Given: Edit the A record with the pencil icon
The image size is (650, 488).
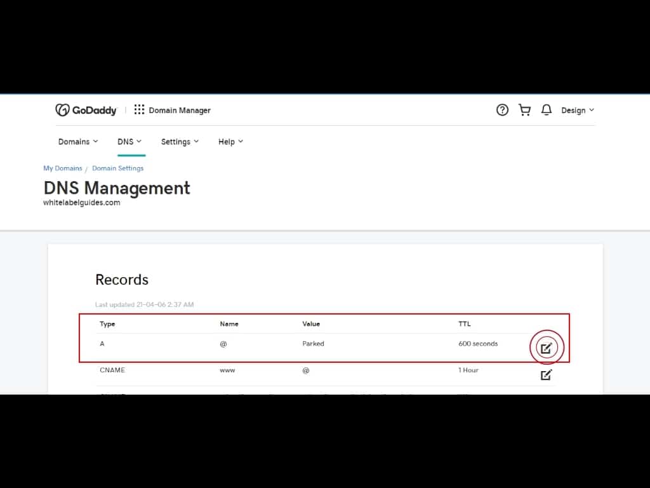Looking at the screenshot, I should 546,348.
